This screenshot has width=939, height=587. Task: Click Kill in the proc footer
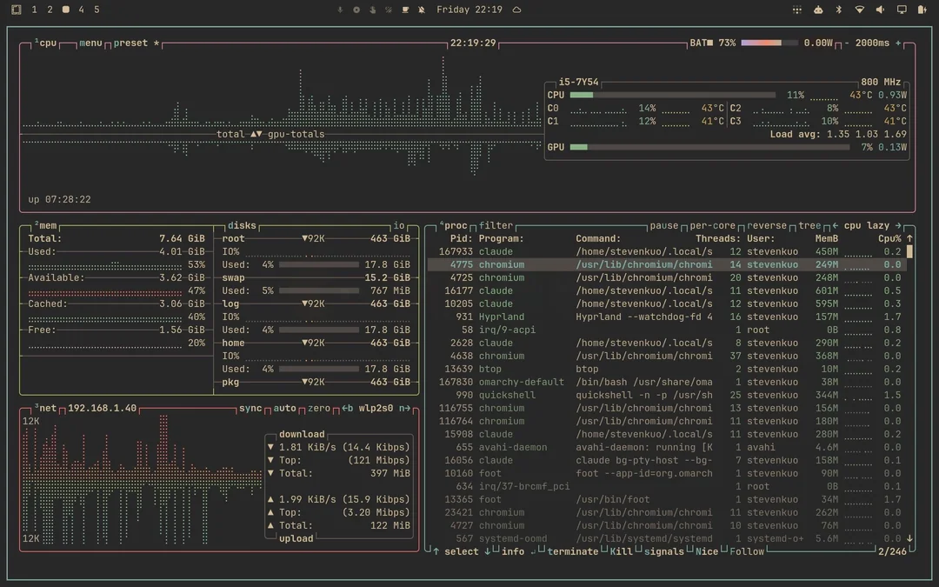[621, 551]
